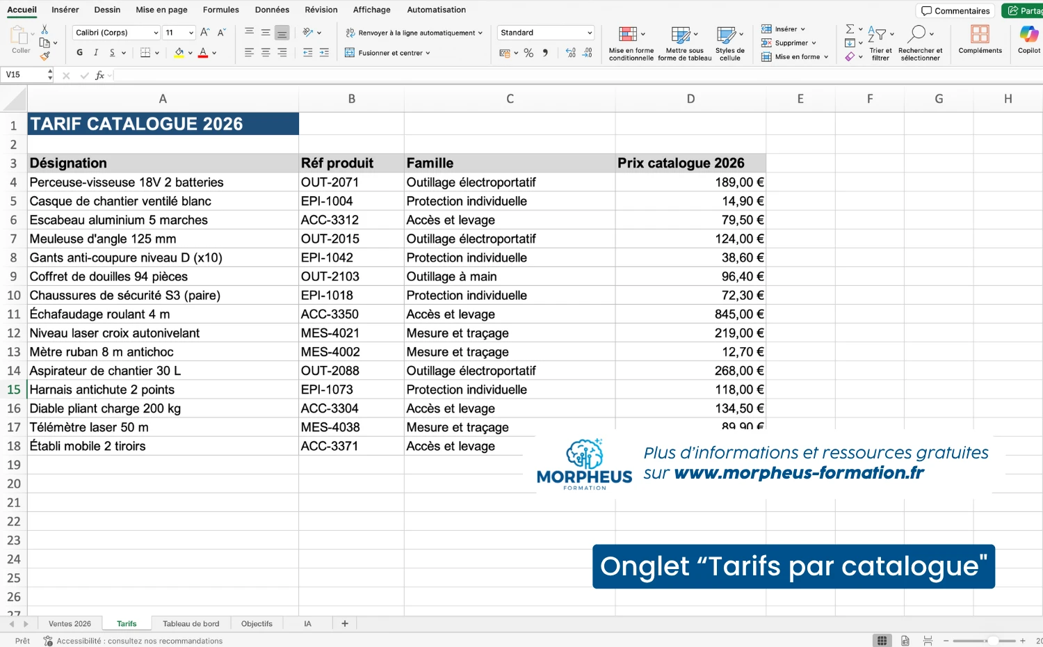Switch to page layout view icon
Screen dimensions: 1043x647
(905, 641)
